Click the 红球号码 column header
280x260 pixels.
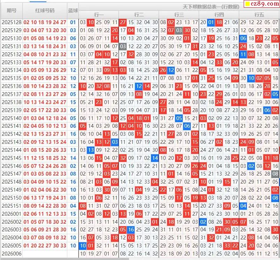coord(45,10)
